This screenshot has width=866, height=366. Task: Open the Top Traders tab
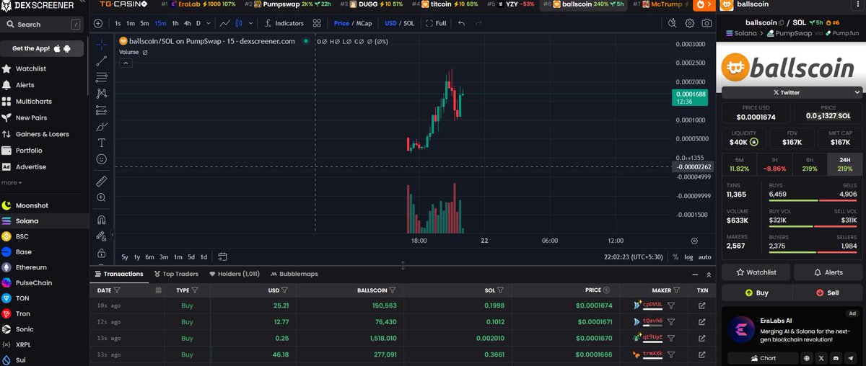coord(175,274)
